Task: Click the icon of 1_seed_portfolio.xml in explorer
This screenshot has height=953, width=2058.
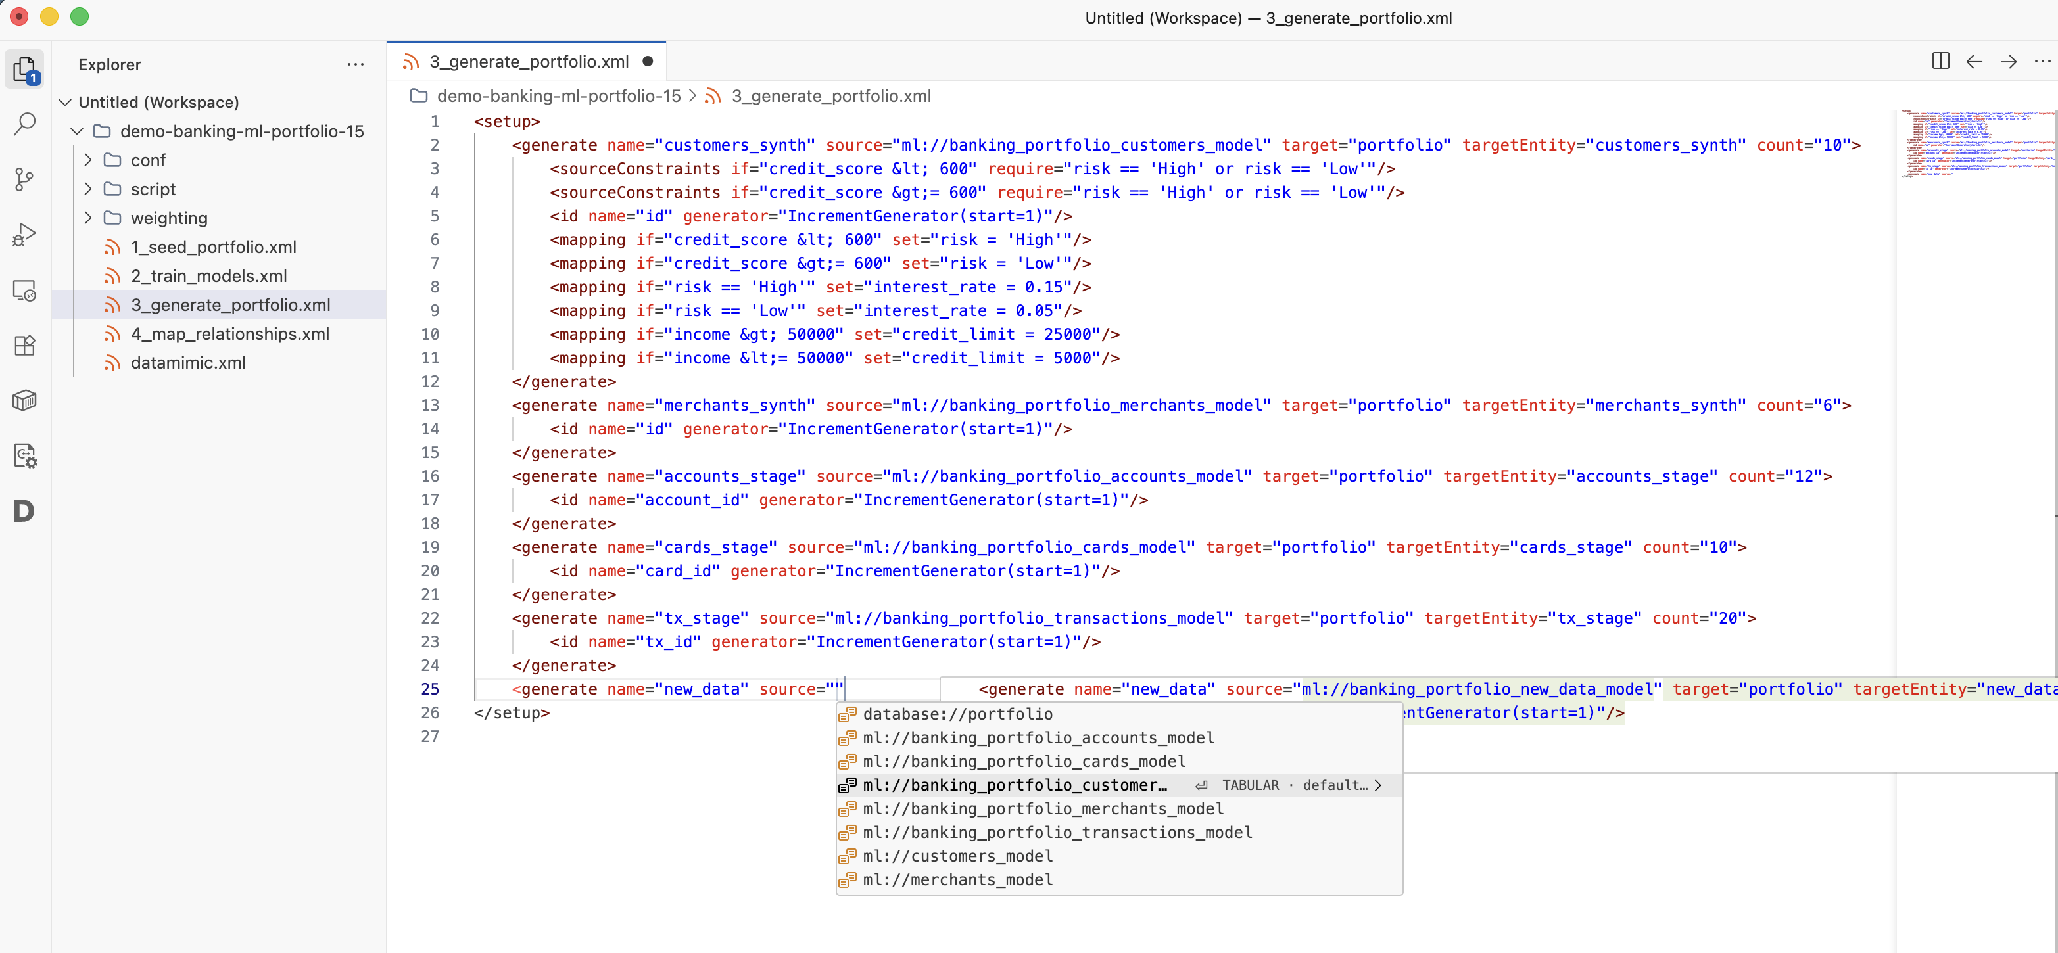Action: [x=112, y=248]
